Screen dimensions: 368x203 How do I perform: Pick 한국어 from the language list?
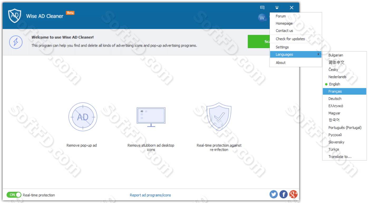(345, 120)
